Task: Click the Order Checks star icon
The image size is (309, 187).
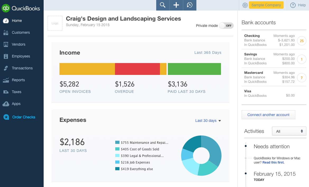Action: (6, 117)
